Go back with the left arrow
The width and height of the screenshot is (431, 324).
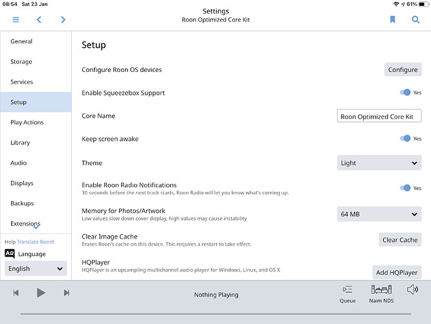pyautogui.click(x=39, y=19)
